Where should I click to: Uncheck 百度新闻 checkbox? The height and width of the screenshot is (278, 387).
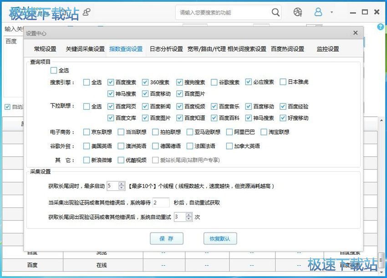(145, 107)
